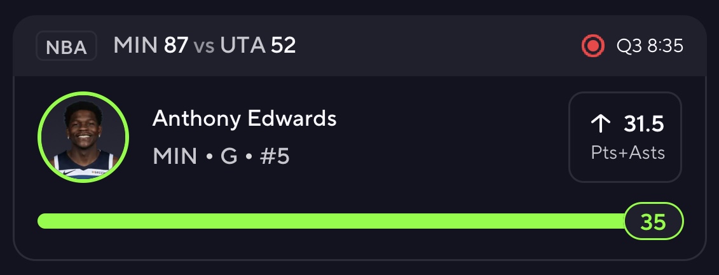
Task: Click MIN in the line below the player name
Action: 175,156
